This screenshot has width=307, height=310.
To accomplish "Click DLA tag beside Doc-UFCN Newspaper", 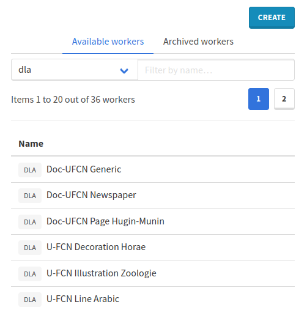I will (x=30, y=196).
